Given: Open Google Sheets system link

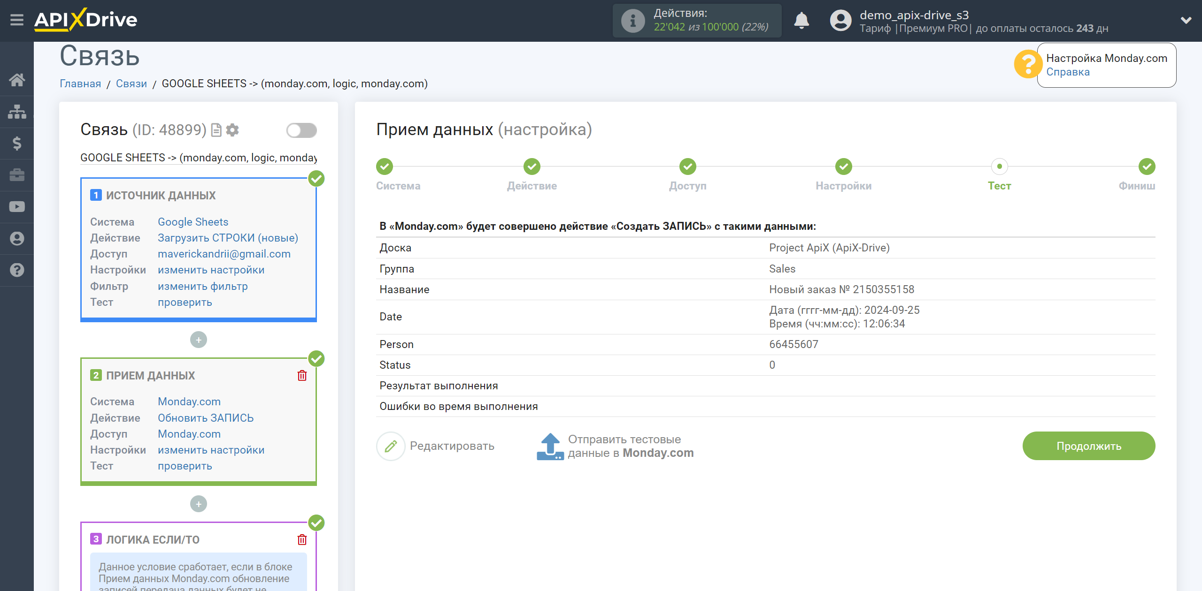Looking at the screenshot, I should (193, 222).
